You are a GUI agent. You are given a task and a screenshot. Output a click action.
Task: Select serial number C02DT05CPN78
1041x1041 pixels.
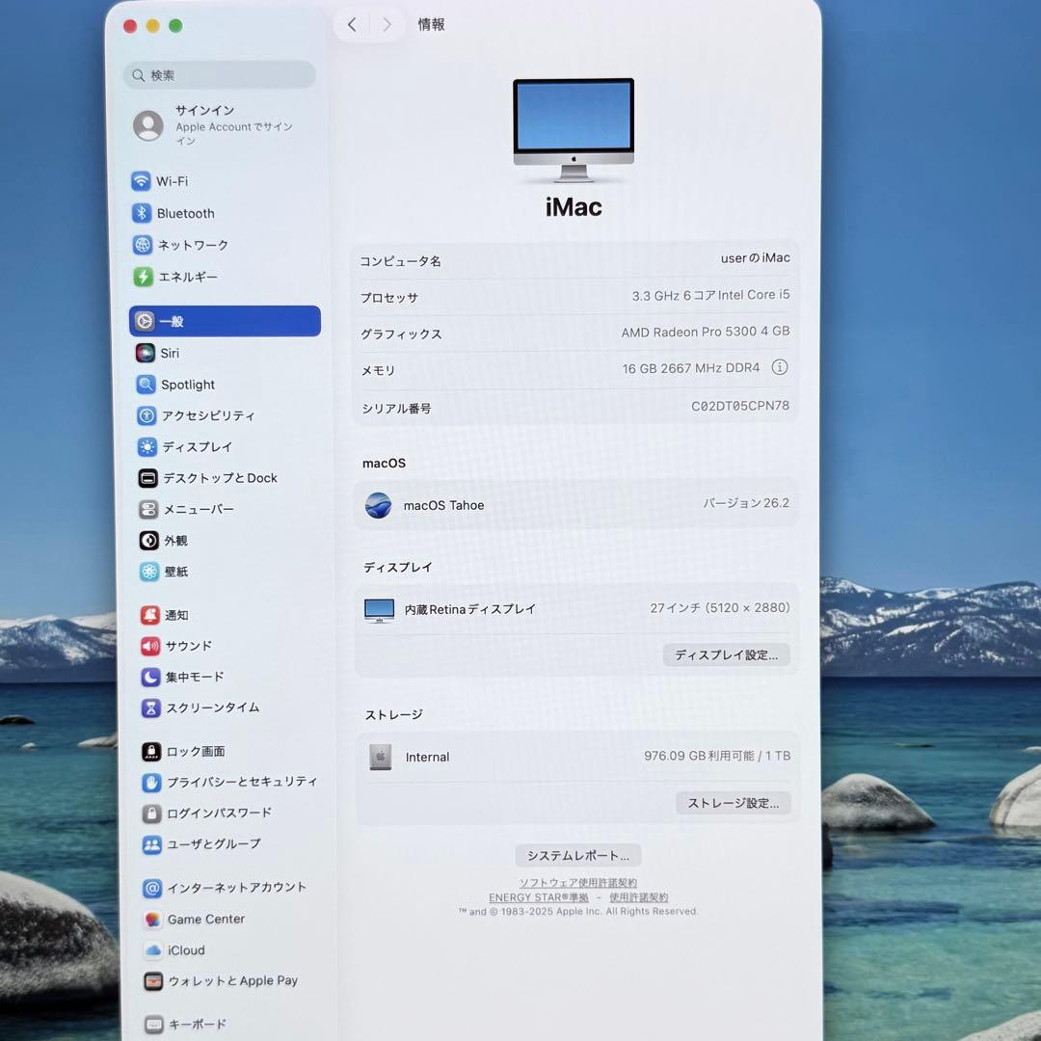coord(740,406)
